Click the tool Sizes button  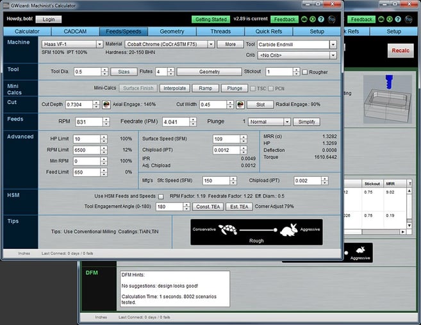tap(124, 72)
